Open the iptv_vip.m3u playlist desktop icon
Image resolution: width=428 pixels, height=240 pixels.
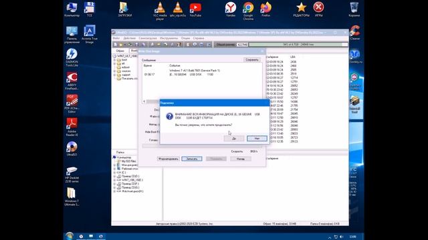tap(178, 9)
